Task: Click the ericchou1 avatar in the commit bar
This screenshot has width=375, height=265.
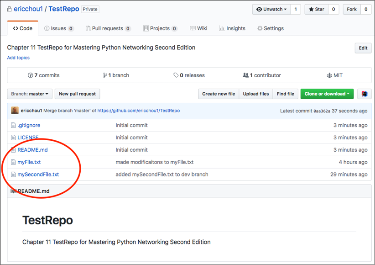Action: [15, 111]
